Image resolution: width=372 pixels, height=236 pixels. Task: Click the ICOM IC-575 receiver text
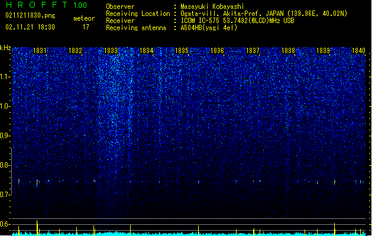click(237, 21)
